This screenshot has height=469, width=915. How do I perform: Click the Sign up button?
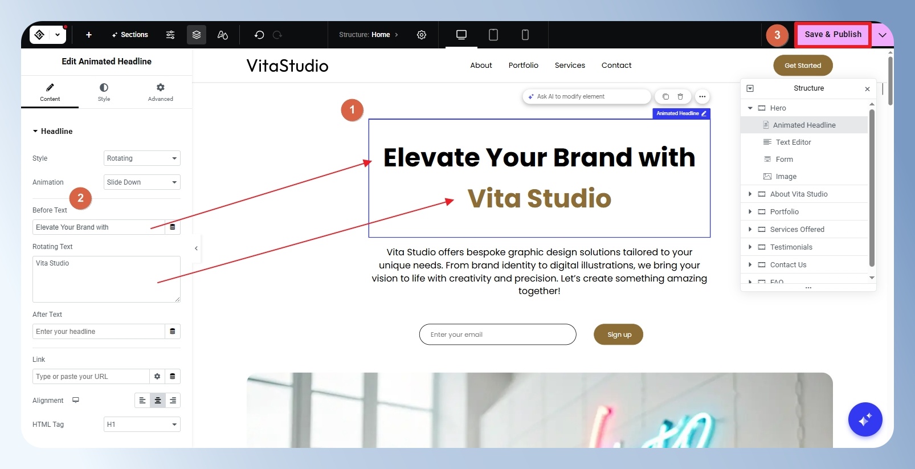619,335
